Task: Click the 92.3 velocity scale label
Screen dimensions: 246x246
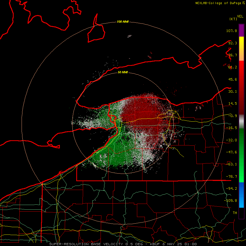Action: tap(233, 43)
